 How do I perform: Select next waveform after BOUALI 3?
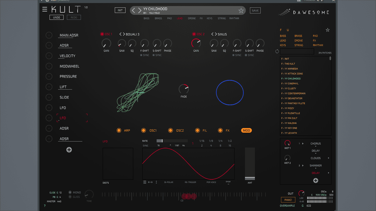pyautogui.click(x=124, y=34)
